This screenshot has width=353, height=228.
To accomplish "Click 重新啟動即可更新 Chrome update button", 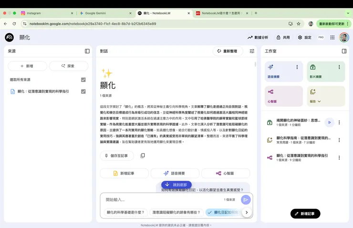I will (x=333, y=24).
